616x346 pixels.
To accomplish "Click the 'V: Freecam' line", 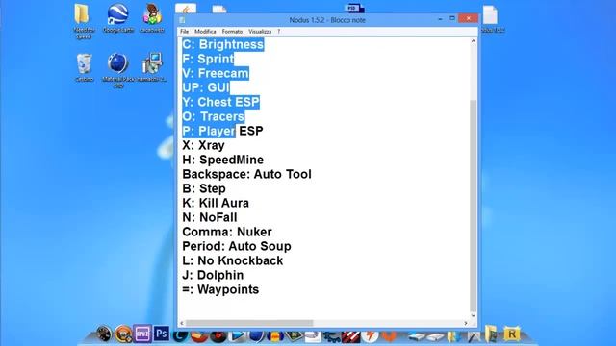I will pos(216,73).
